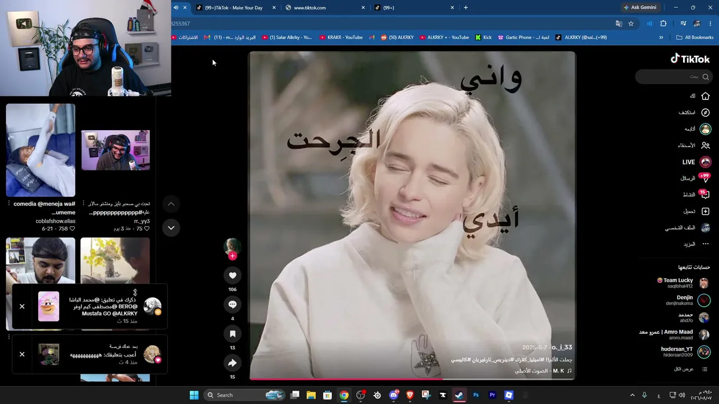The width and height of the screenshot is (719, 404).
Task: Open the Friends icon in the TikTok sidebar
Action: click(x=706, y=145)
